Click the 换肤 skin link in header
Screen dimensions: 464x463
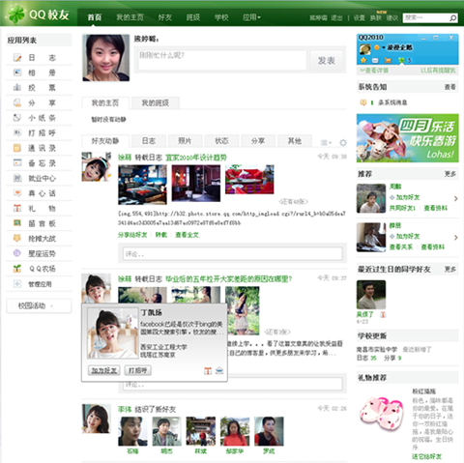(375, 18)
